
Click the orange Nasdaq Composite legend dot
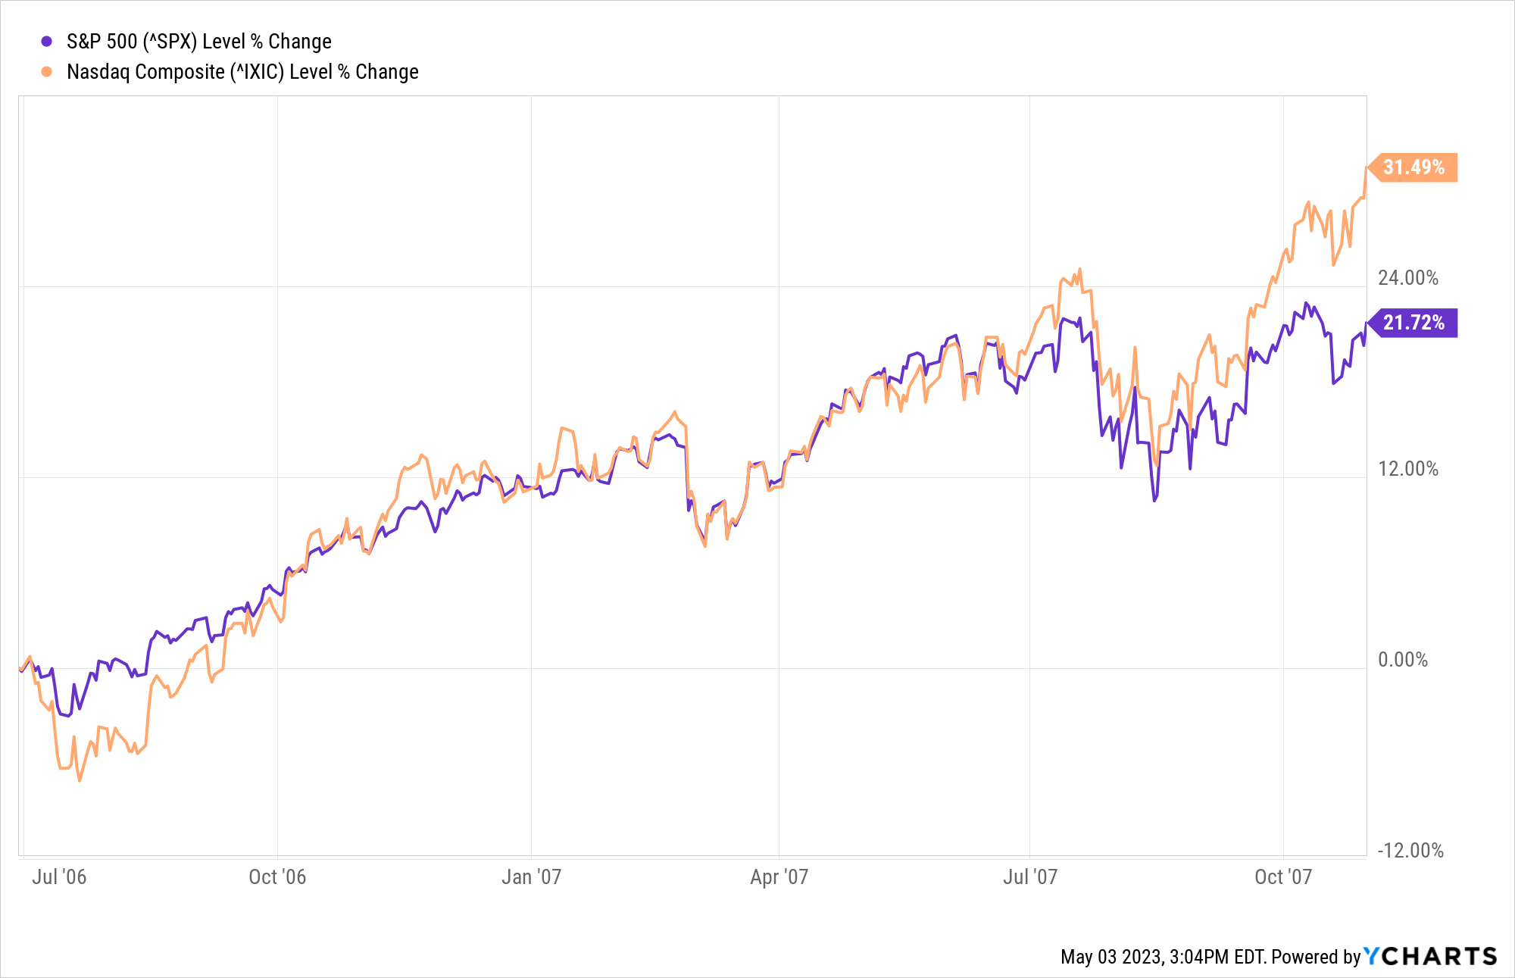point(47,72)
